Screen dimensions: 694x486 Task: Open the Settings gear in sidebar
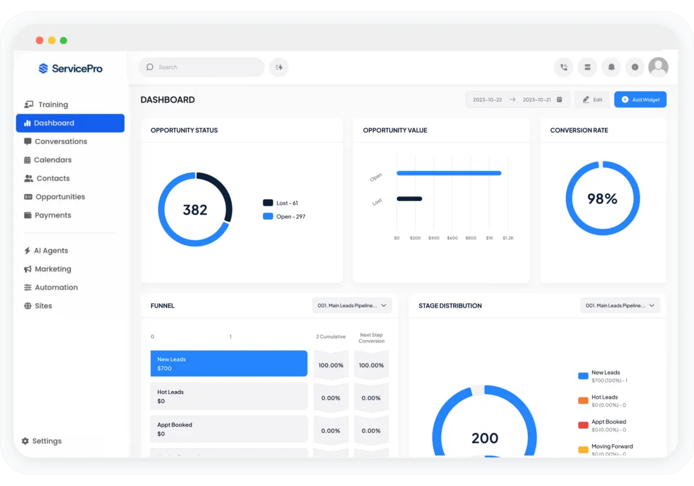[x=42, y=441]
